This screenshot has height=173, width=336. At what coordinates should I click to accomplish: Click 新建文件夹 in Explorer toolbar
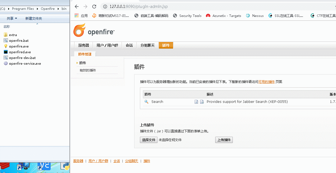[x=34, y=18]
